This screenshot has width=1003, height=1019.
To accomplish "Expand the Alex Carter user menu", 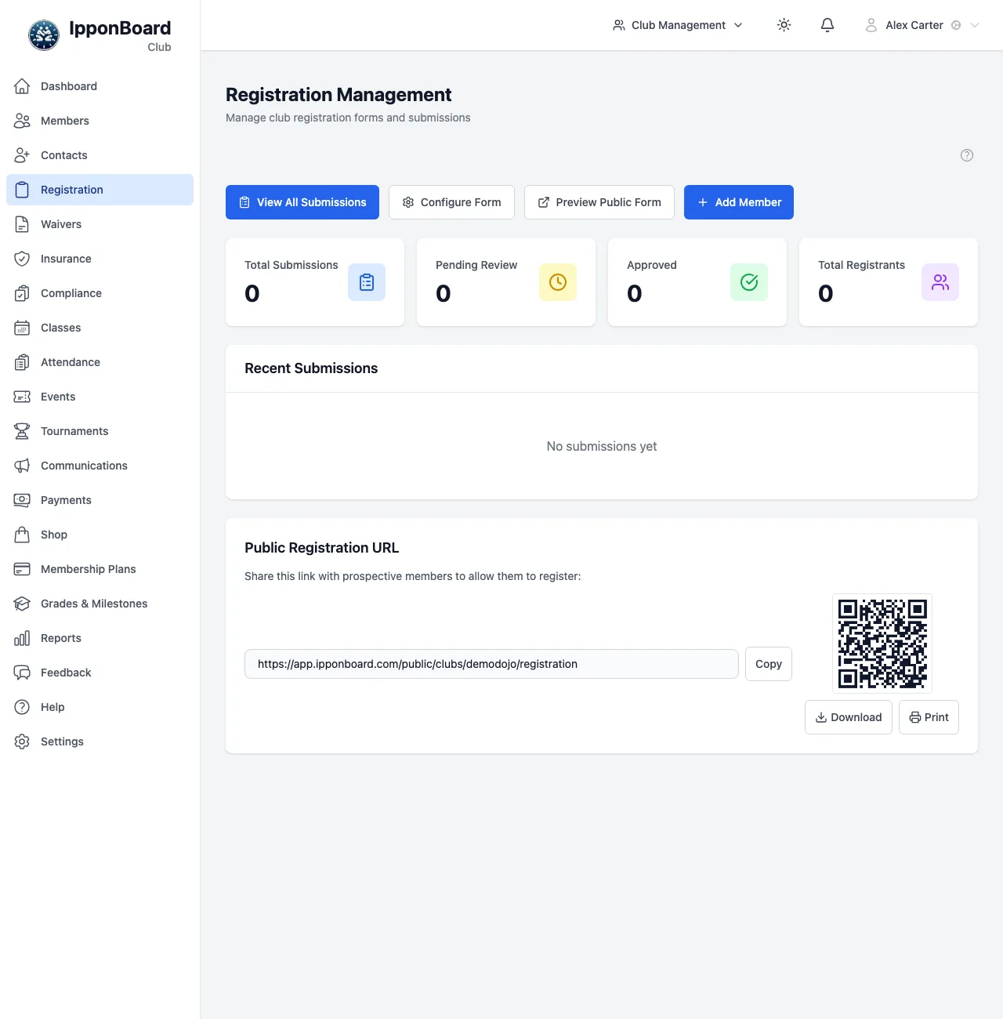I will (x=922, y=25).
